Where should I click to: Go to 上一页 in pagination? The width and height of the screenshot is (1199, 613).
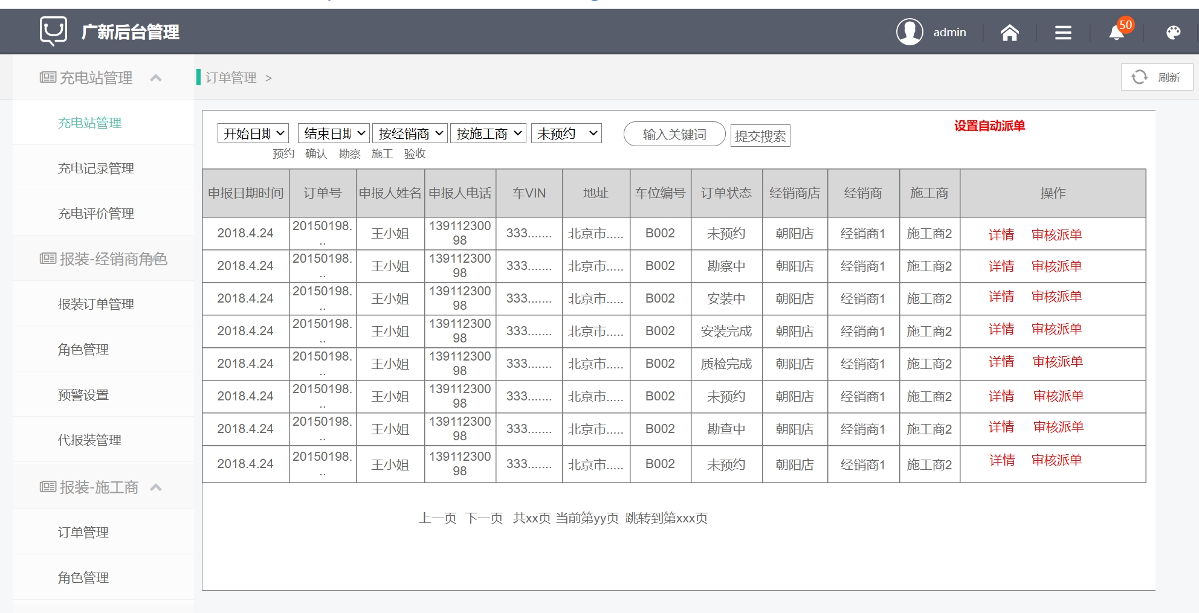click(438, 518)
